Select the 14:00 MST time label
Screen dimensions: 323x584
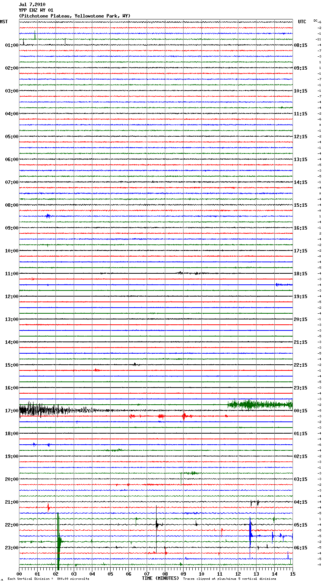pyautogui.click(x=12, y=342)
